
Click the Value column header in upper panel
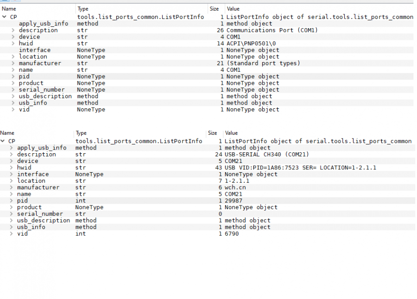233,9
